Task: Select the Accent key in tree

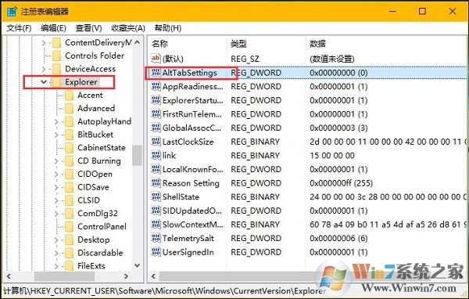Action: (x=90, y=95)
